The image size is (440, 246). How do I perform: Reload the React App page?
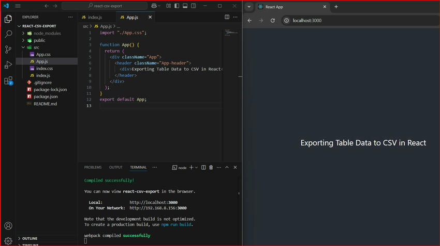tap(273, 21)
